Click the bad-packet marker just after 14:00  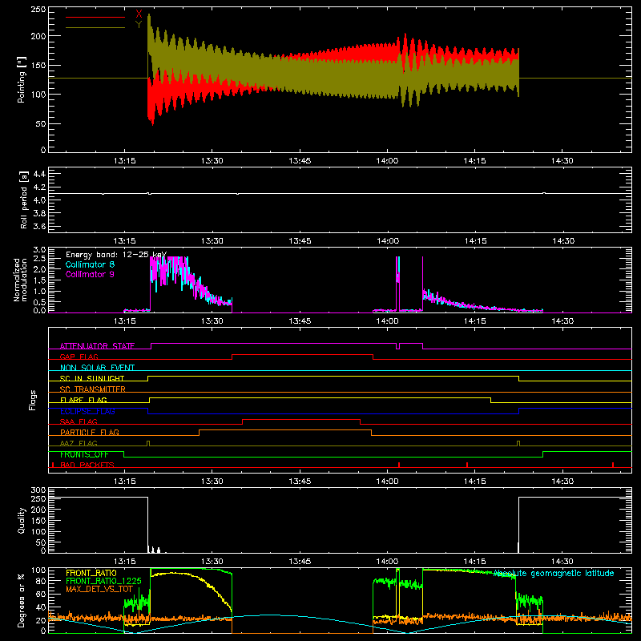[x=399, y=465]
